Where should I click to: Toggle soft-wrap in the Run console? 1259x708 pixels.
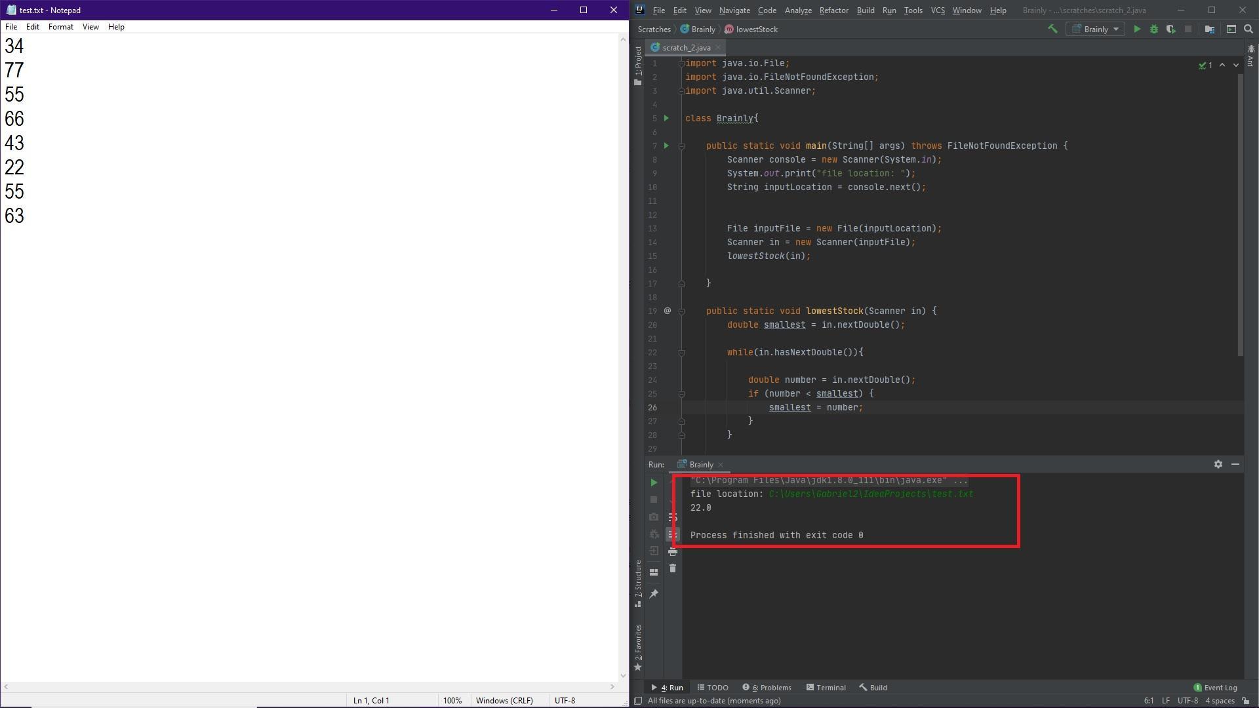[x=673, y=518]
